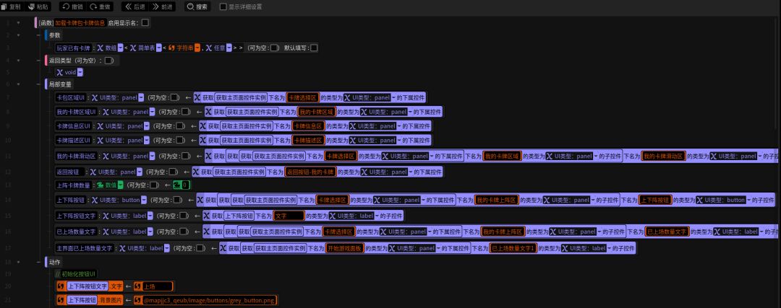Image resolution: width=781 pixels, height=308 pixels.
Task: Toggle the 启用显示名 checkbox
Action: pos(145,23)
